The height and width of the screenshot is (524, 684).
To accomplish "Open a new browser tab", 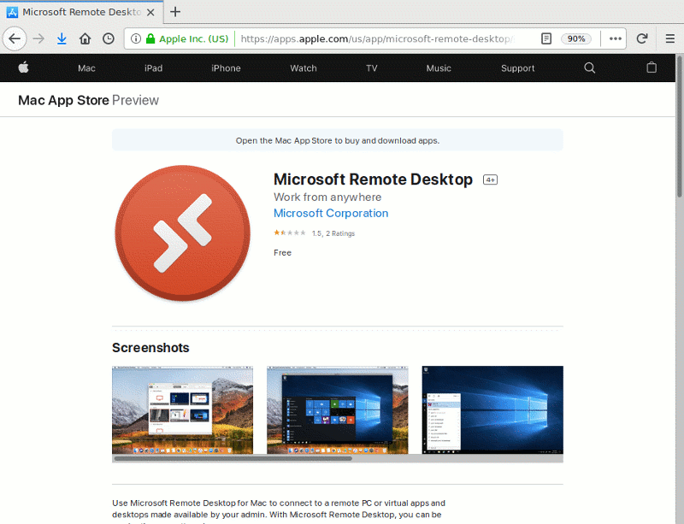I will (175, 12).
